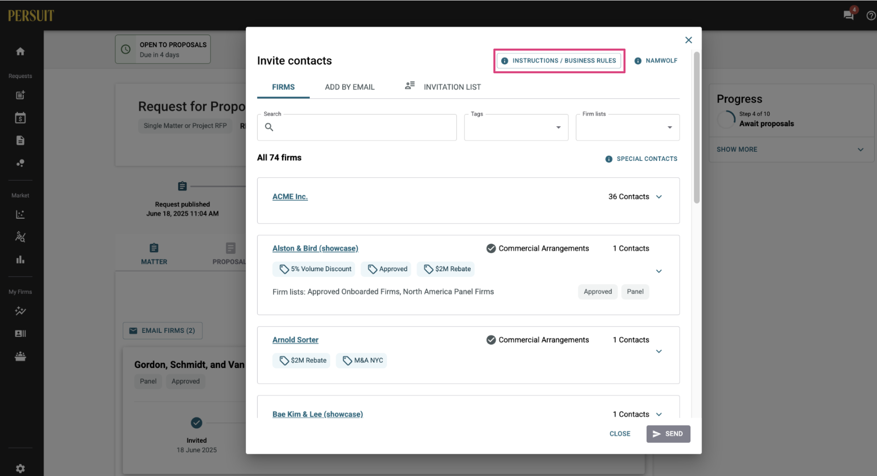Open the Proposal tab behind dialog
The width and height of the screenshot is (877, 476).
[229, 254]
